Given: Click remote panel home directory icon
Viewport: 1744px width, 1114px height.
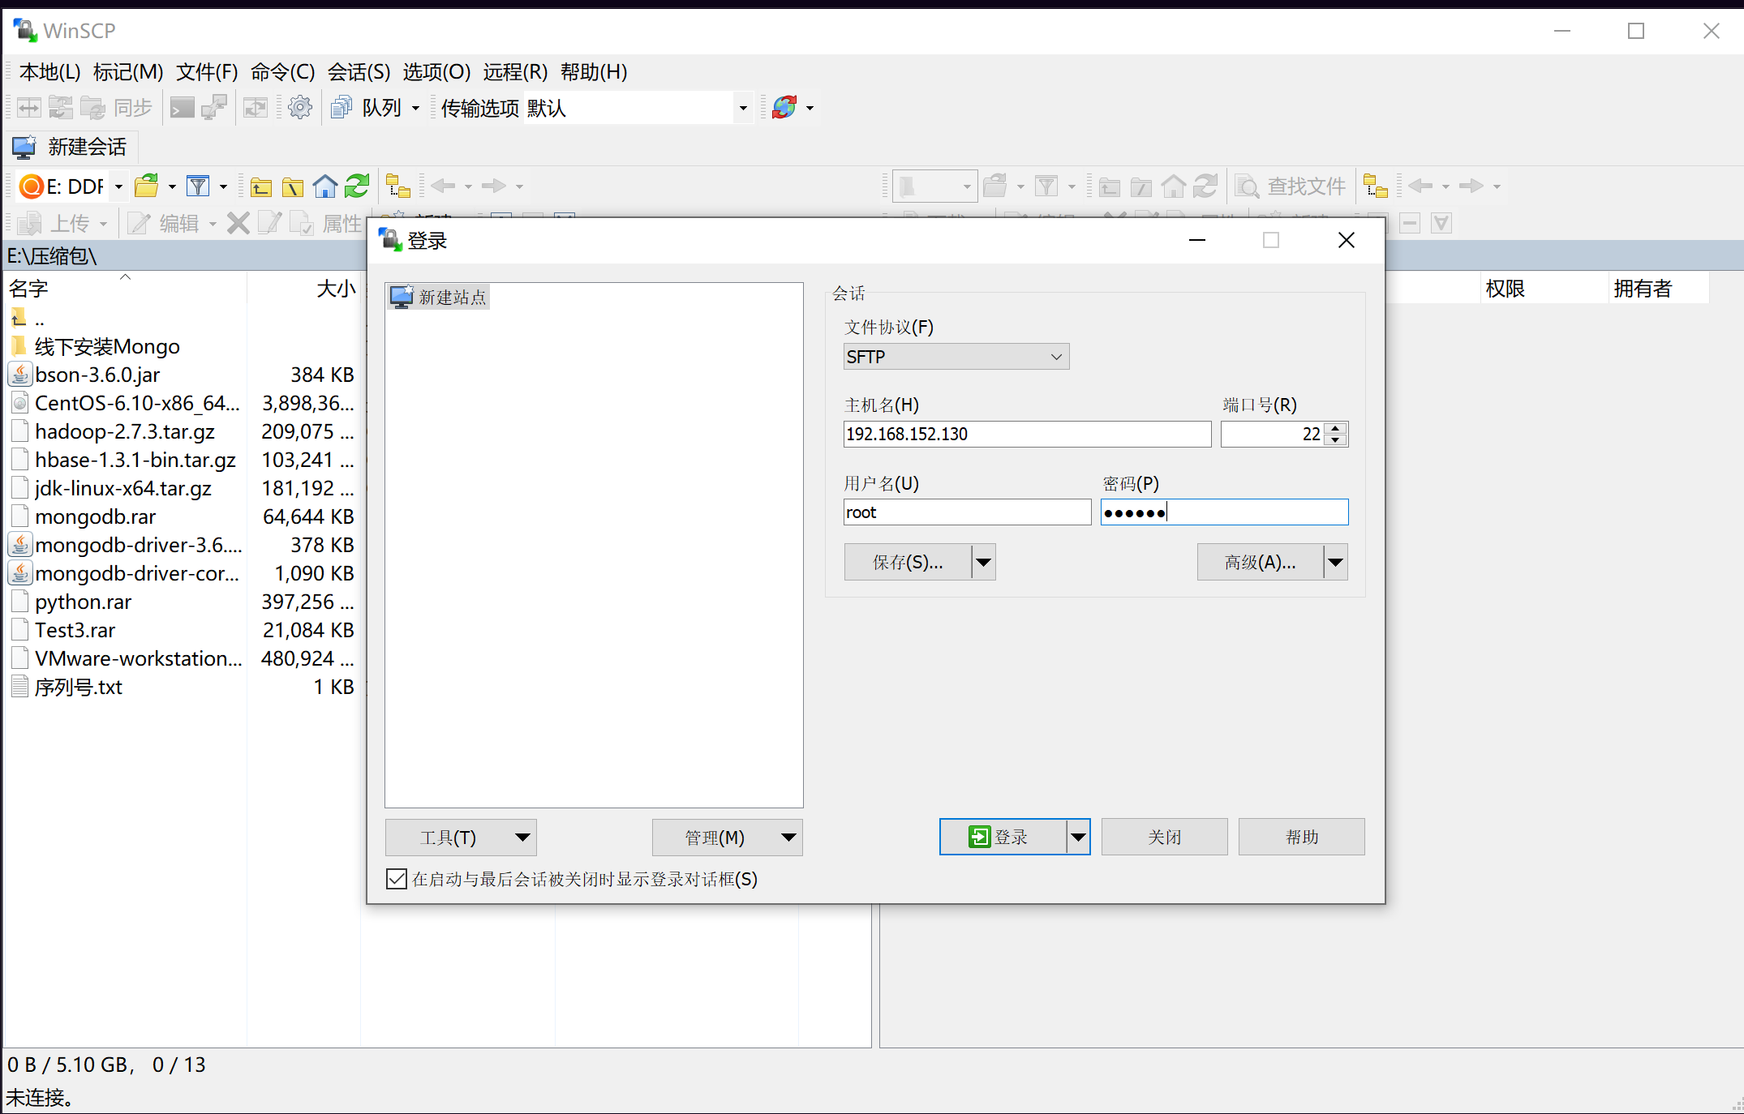Looking at the screenshot, I should tap(1174, 186).
